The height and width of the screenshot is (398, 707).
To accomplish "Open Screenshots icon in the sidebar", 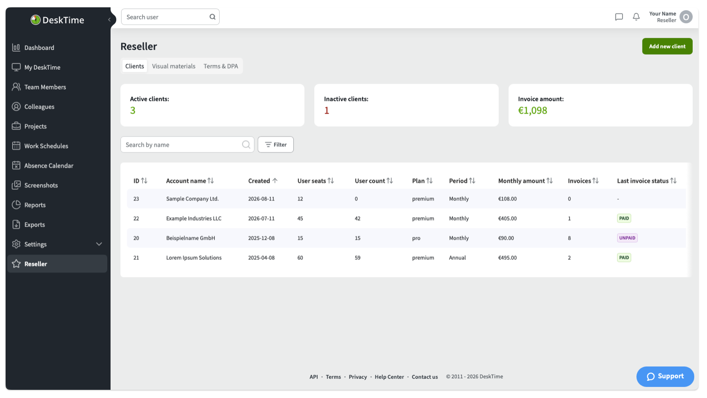I will click(16, 185).
